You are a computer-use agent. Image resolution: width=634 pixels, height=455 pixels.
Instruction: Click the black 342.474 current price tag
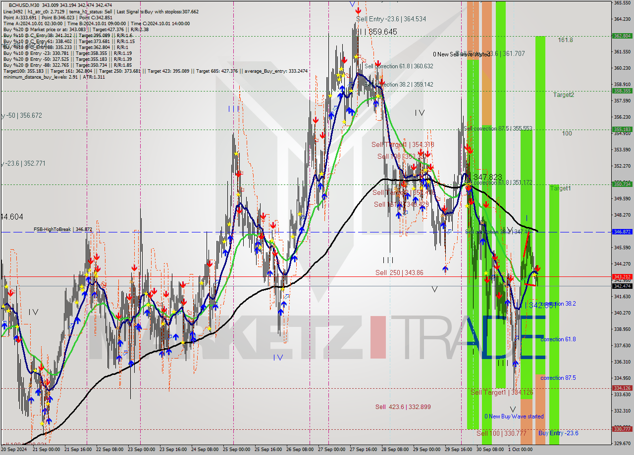(623, 286)
